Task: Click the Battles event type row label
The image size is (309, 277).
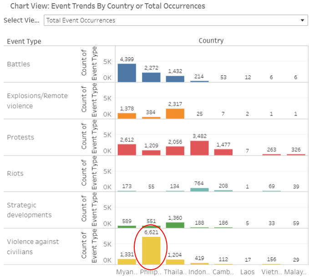Action: click(19, 64)
